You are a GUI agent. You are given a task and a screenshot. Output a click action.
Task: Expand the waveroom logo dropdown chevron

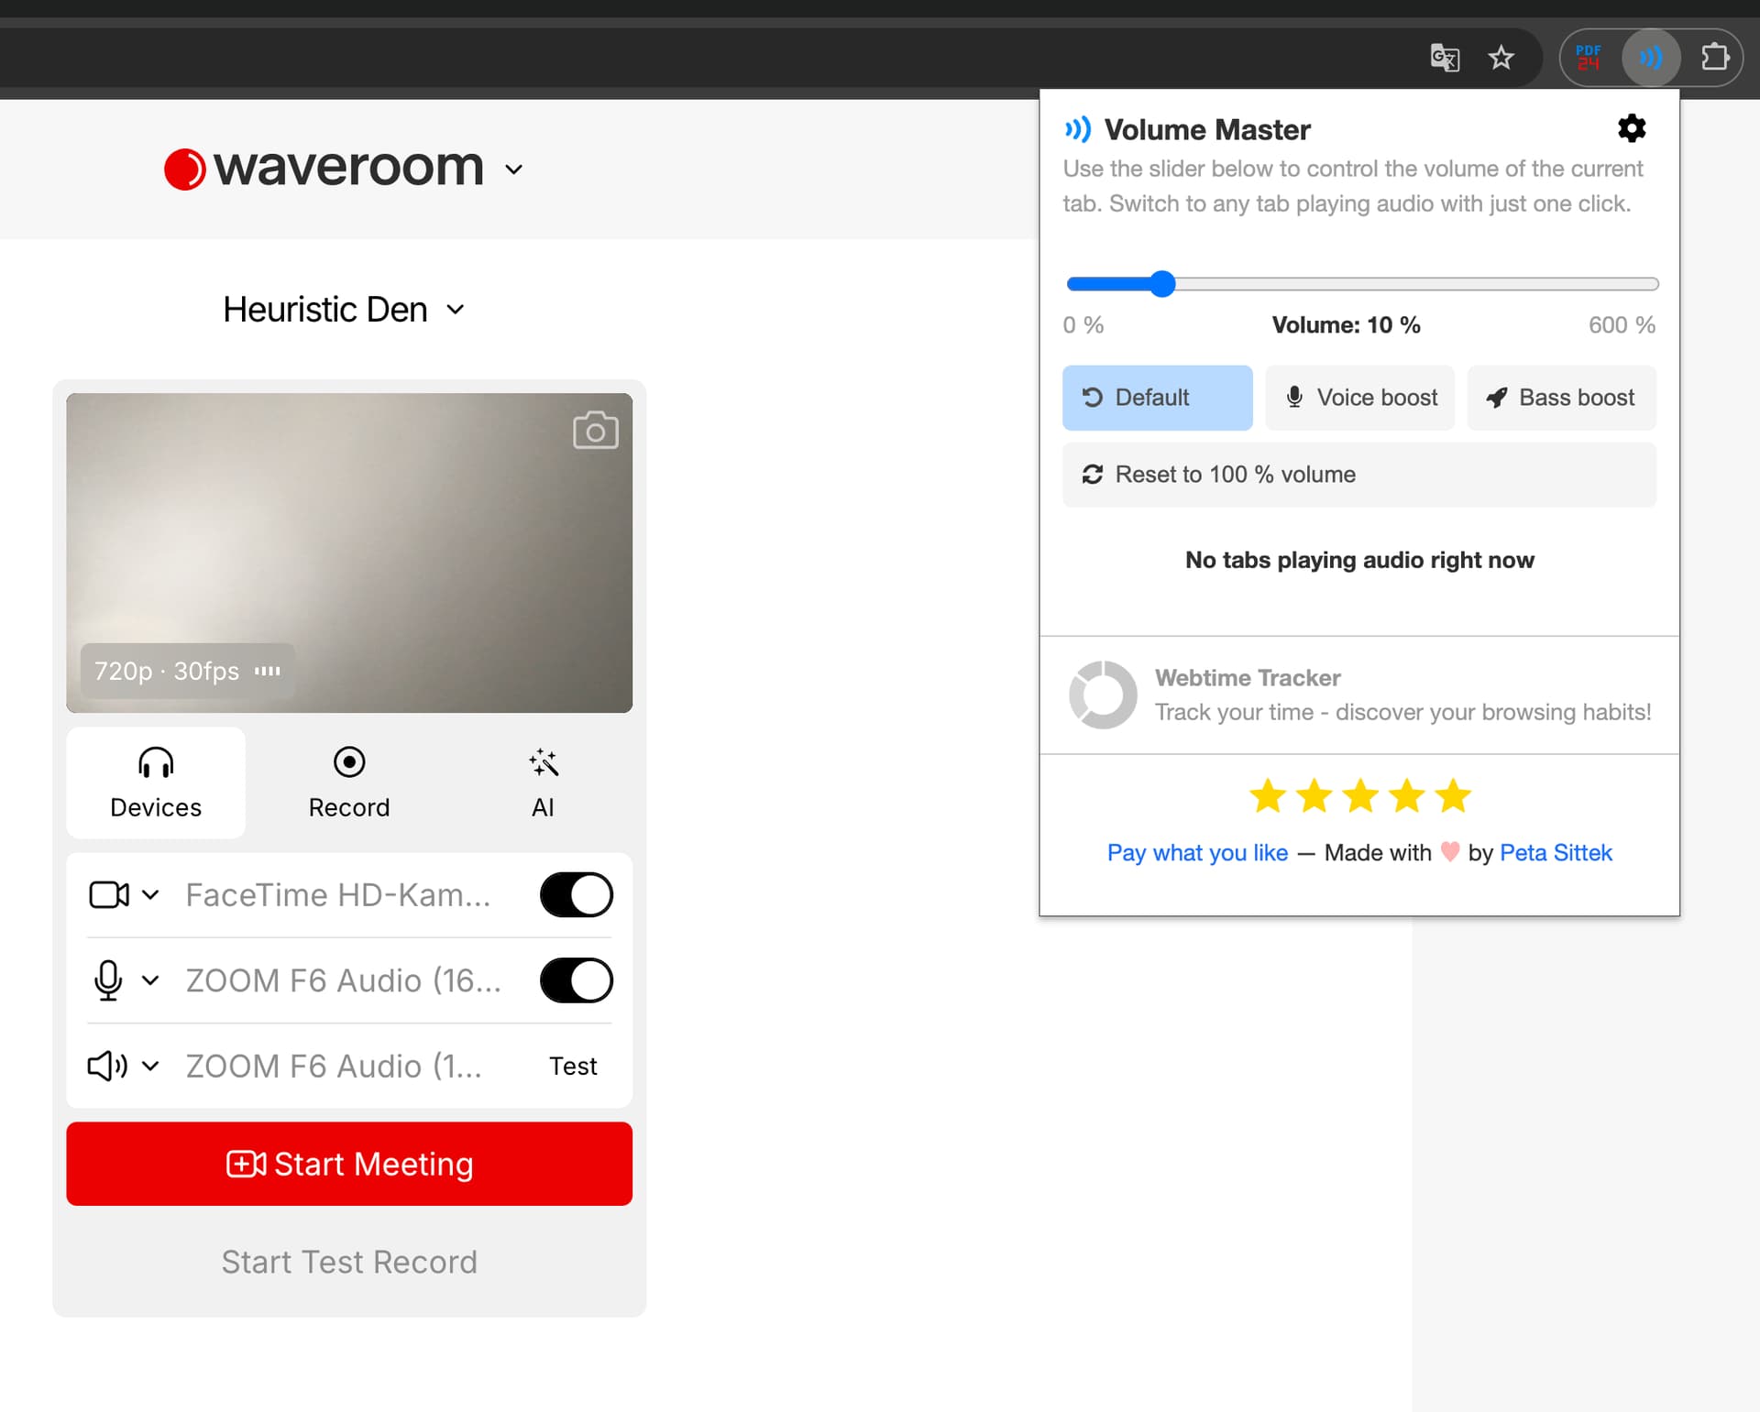514,170
